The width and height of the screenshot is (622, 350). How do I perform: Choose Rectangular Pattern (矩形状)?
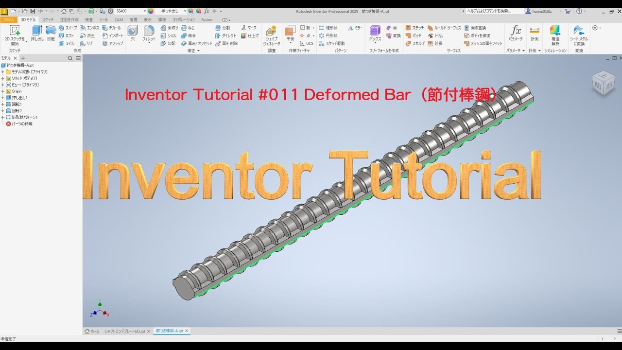328,28
